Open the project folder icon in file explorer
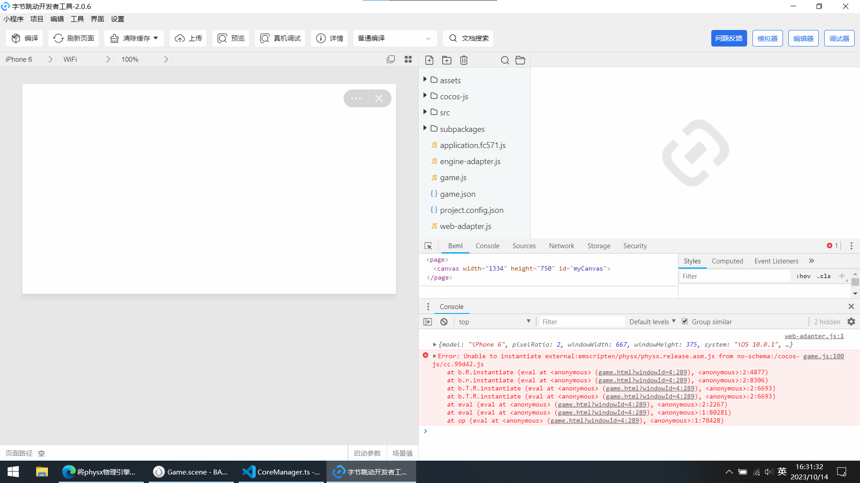Screen dimensions: 860x483 click(x=520, y=60)
